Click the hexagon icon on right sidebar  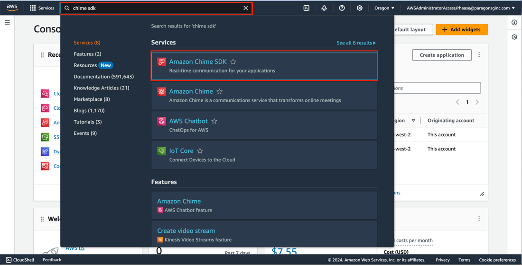514,37
